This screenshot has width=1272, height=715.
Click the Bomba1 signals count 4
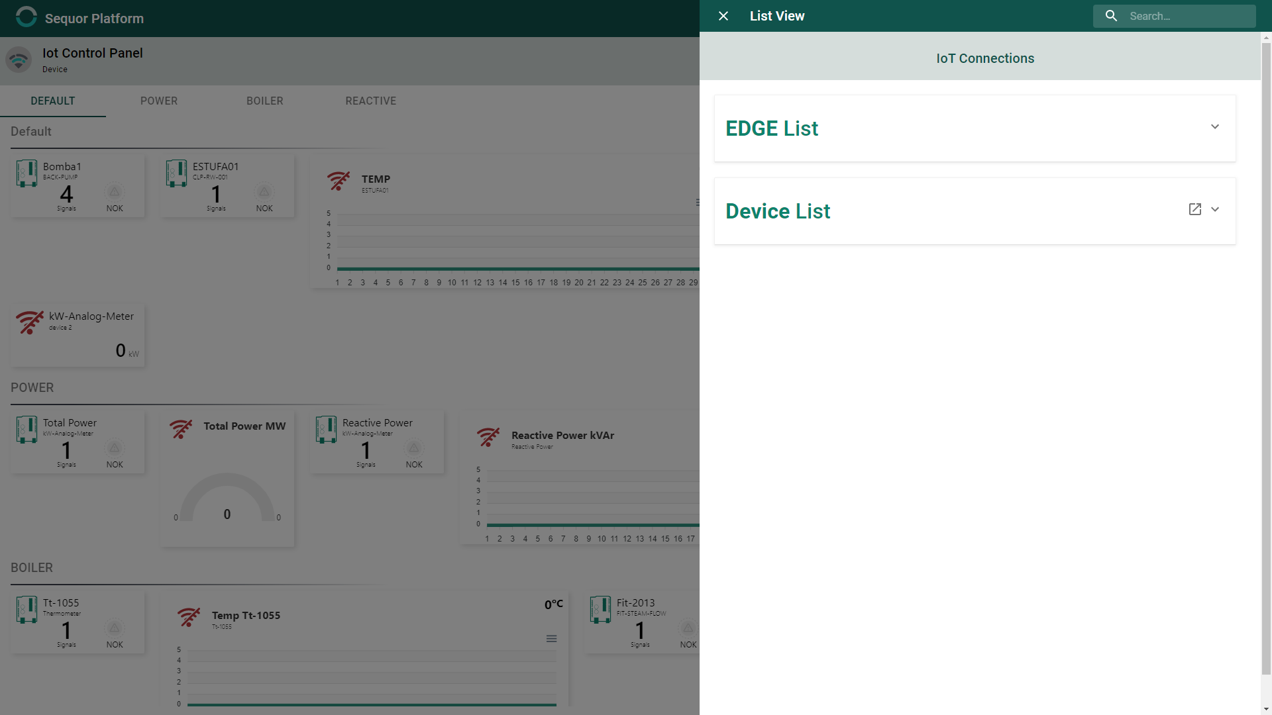click(66, 194)
